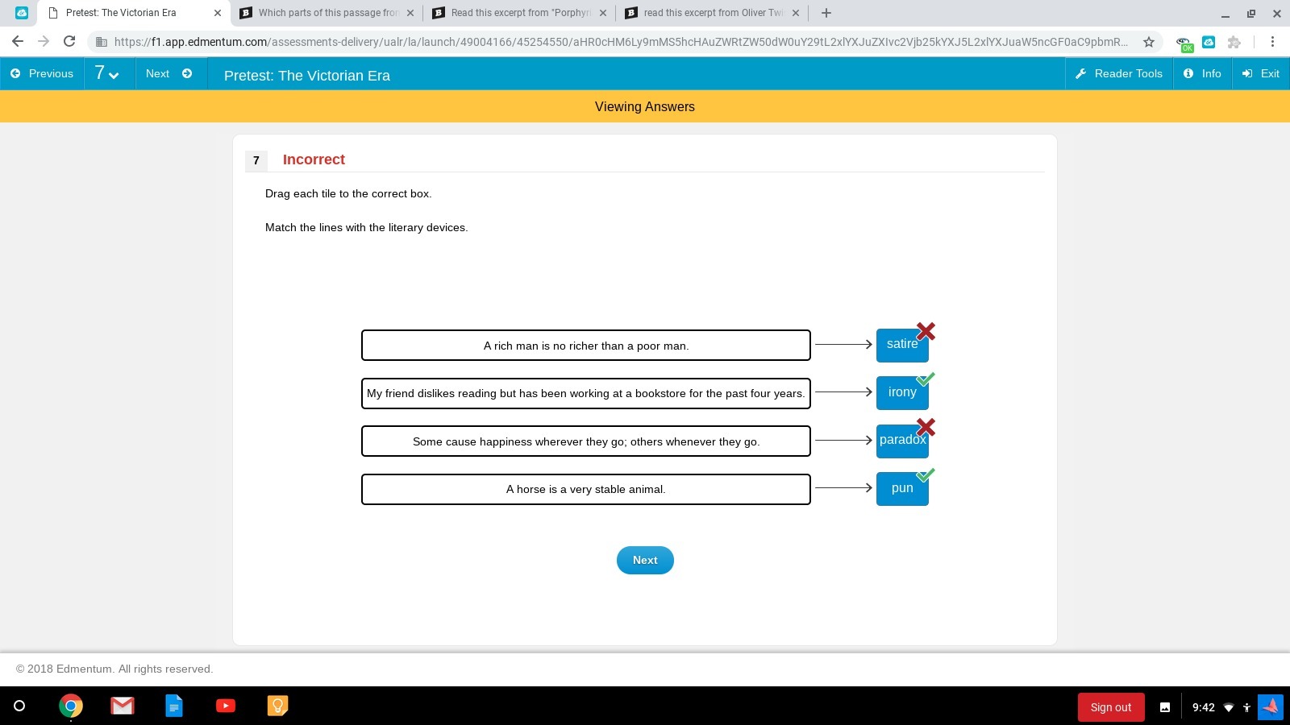Switch to the Porphyria excerpt tab

tap(519, 13)
